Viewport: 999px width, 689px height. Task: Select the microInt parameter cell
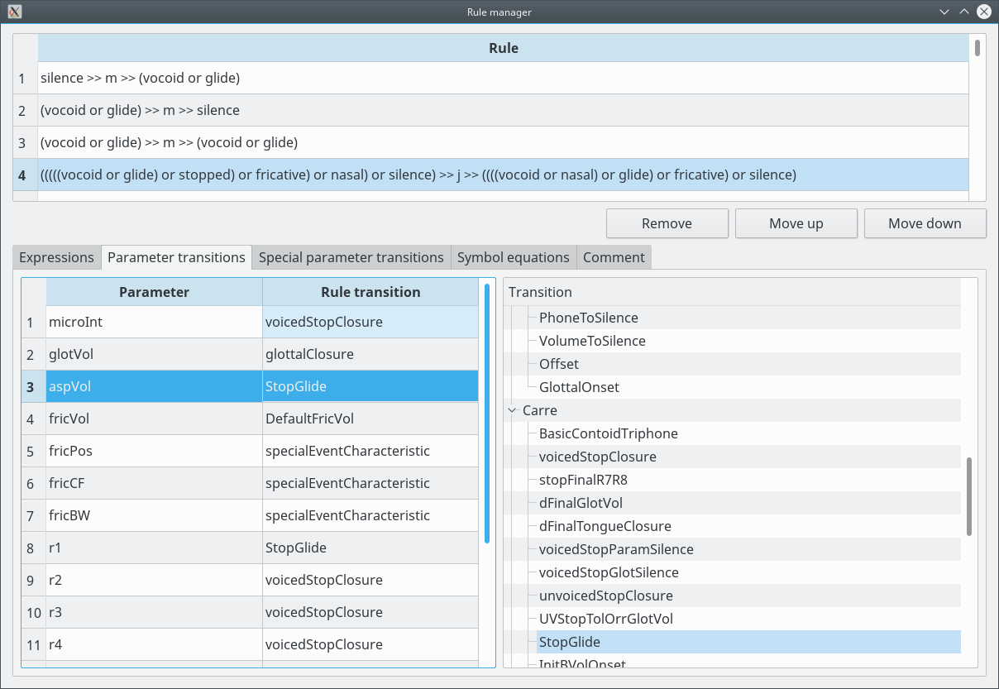click(x=154, y=322)
